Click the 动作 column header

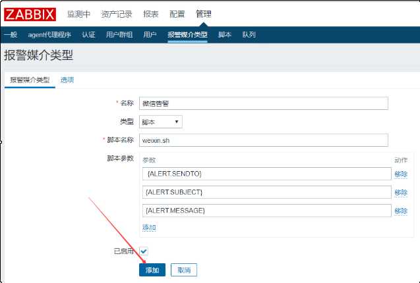click(x=401, y=160)
